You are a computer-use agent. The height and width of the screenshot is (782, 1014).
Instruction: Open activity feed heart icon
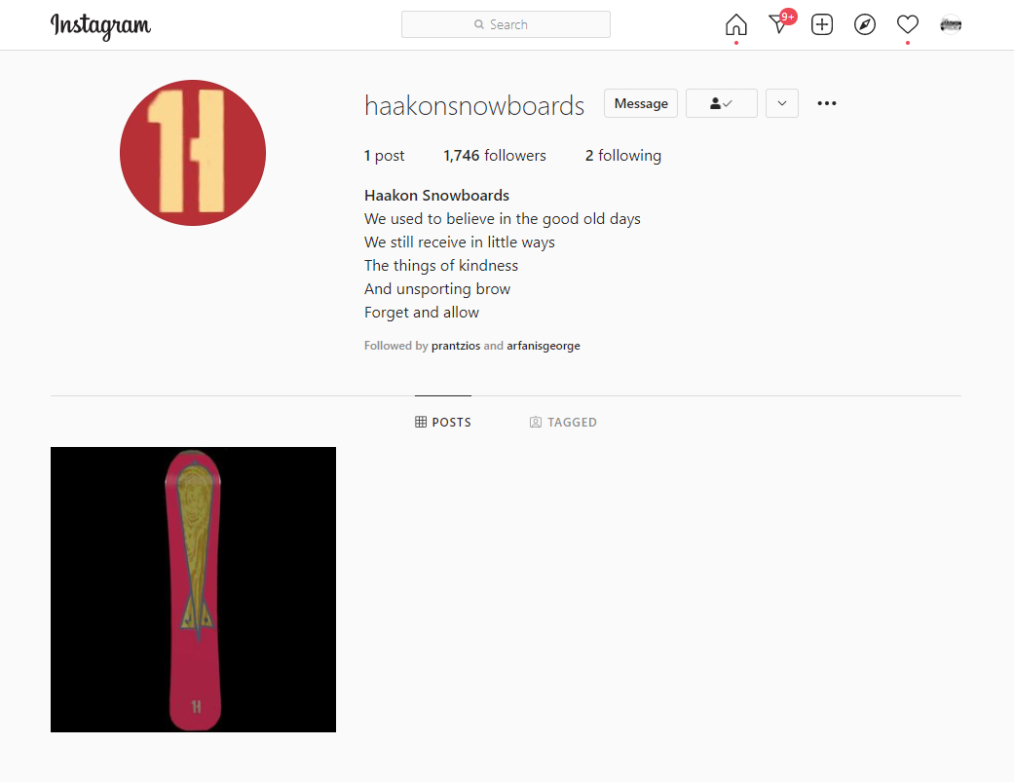point(907,24)
